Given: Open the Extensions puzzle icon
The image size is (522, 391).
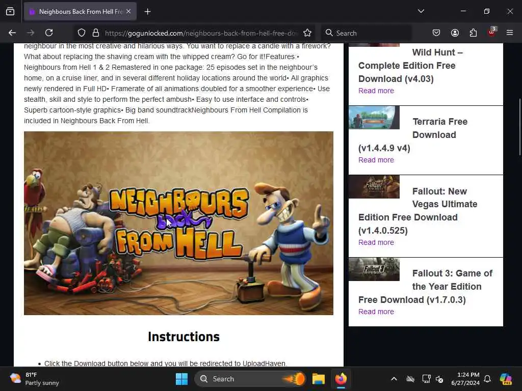Looking at the screenshot, I should 473,33.
